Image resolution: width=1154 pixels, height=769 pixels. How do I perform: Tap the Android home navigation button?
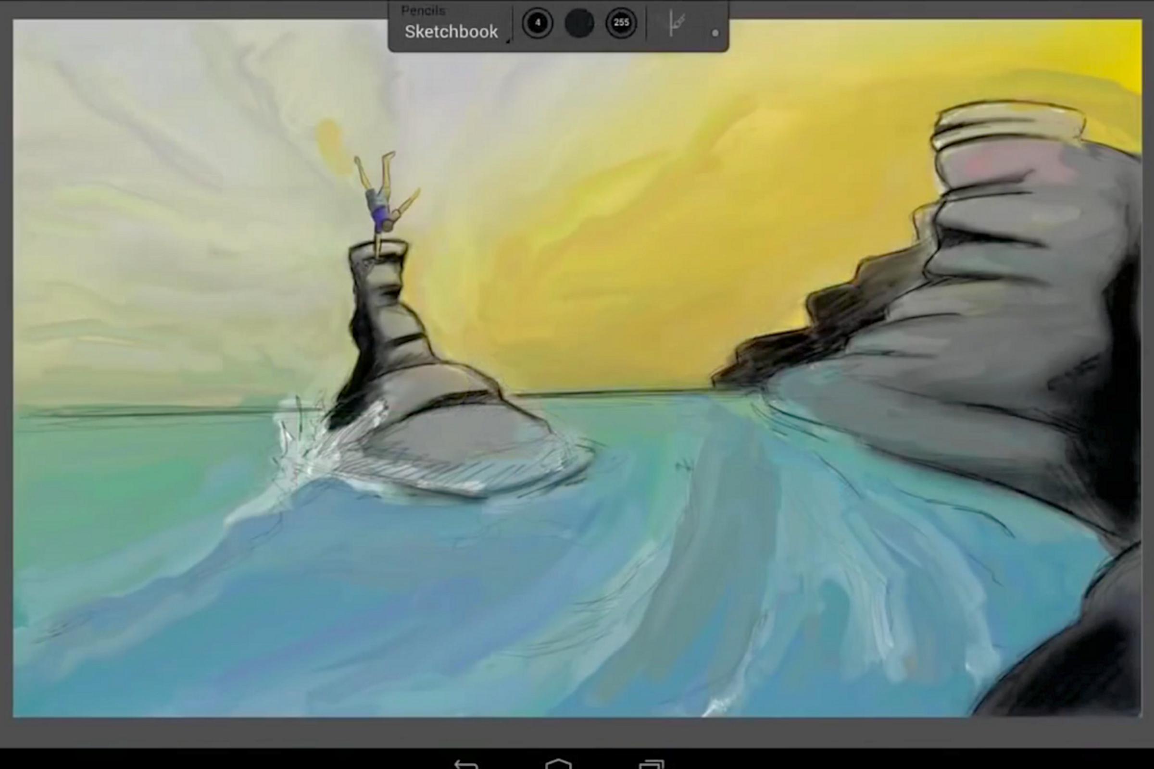click(x=558, y=764)
